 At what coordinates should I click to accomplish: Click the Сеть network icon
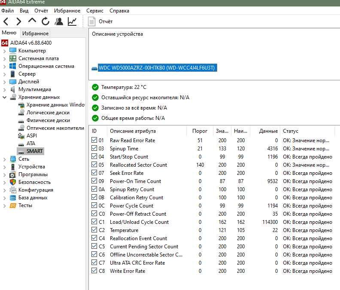(13, 159)
